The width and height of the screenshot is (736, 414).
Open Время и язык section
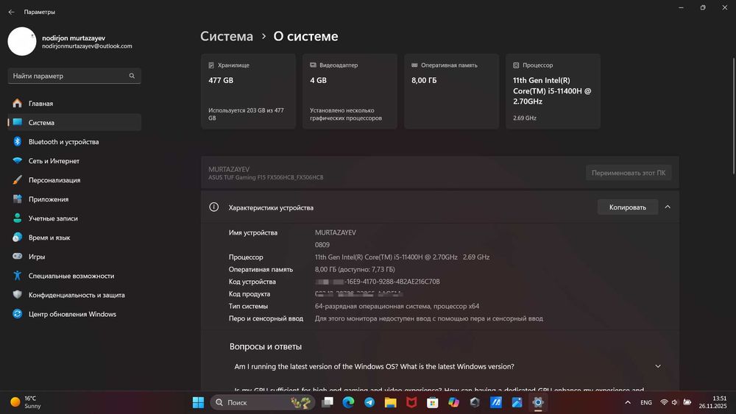click(74, 238)
